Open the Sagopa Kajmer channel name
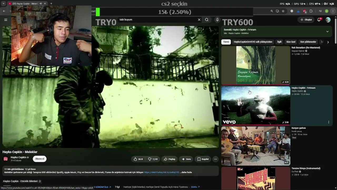 (298, 51)
